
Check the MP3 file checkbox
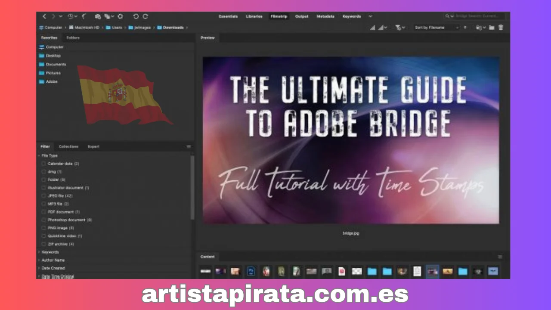[43, 204]
